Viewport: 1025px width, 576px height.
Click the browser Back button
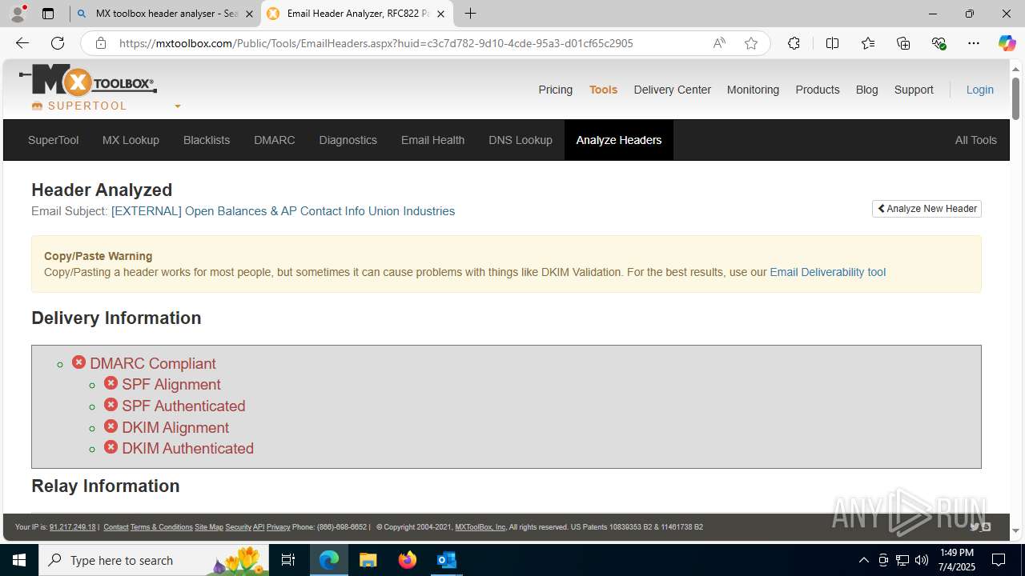(x=22, y=43)
